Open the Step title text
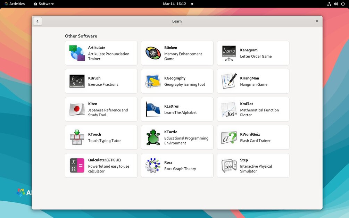 tap(244, 160)
